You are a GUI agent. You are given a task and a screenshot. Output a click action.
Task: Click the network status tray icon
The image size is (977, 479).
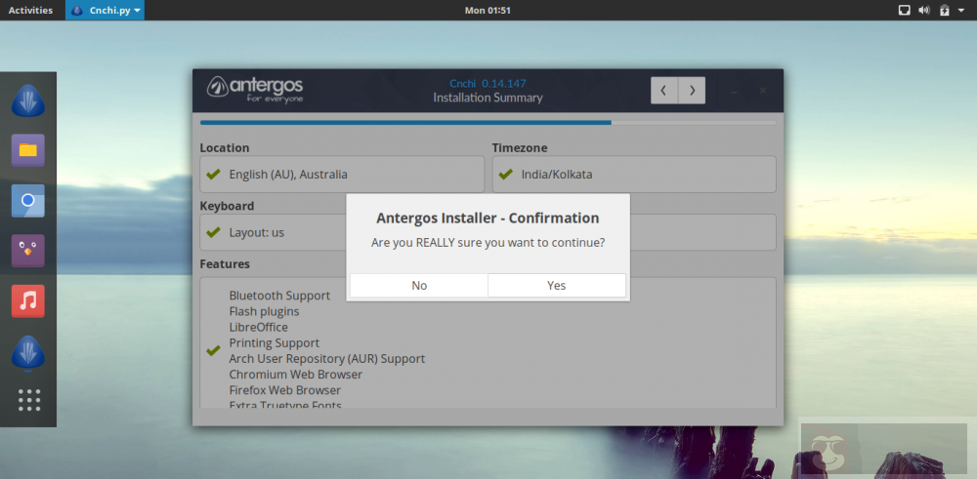coord(904,10)
